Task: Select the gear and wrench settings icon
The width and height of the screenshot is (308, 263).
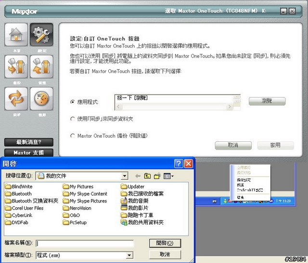Action: click(41, 35)
